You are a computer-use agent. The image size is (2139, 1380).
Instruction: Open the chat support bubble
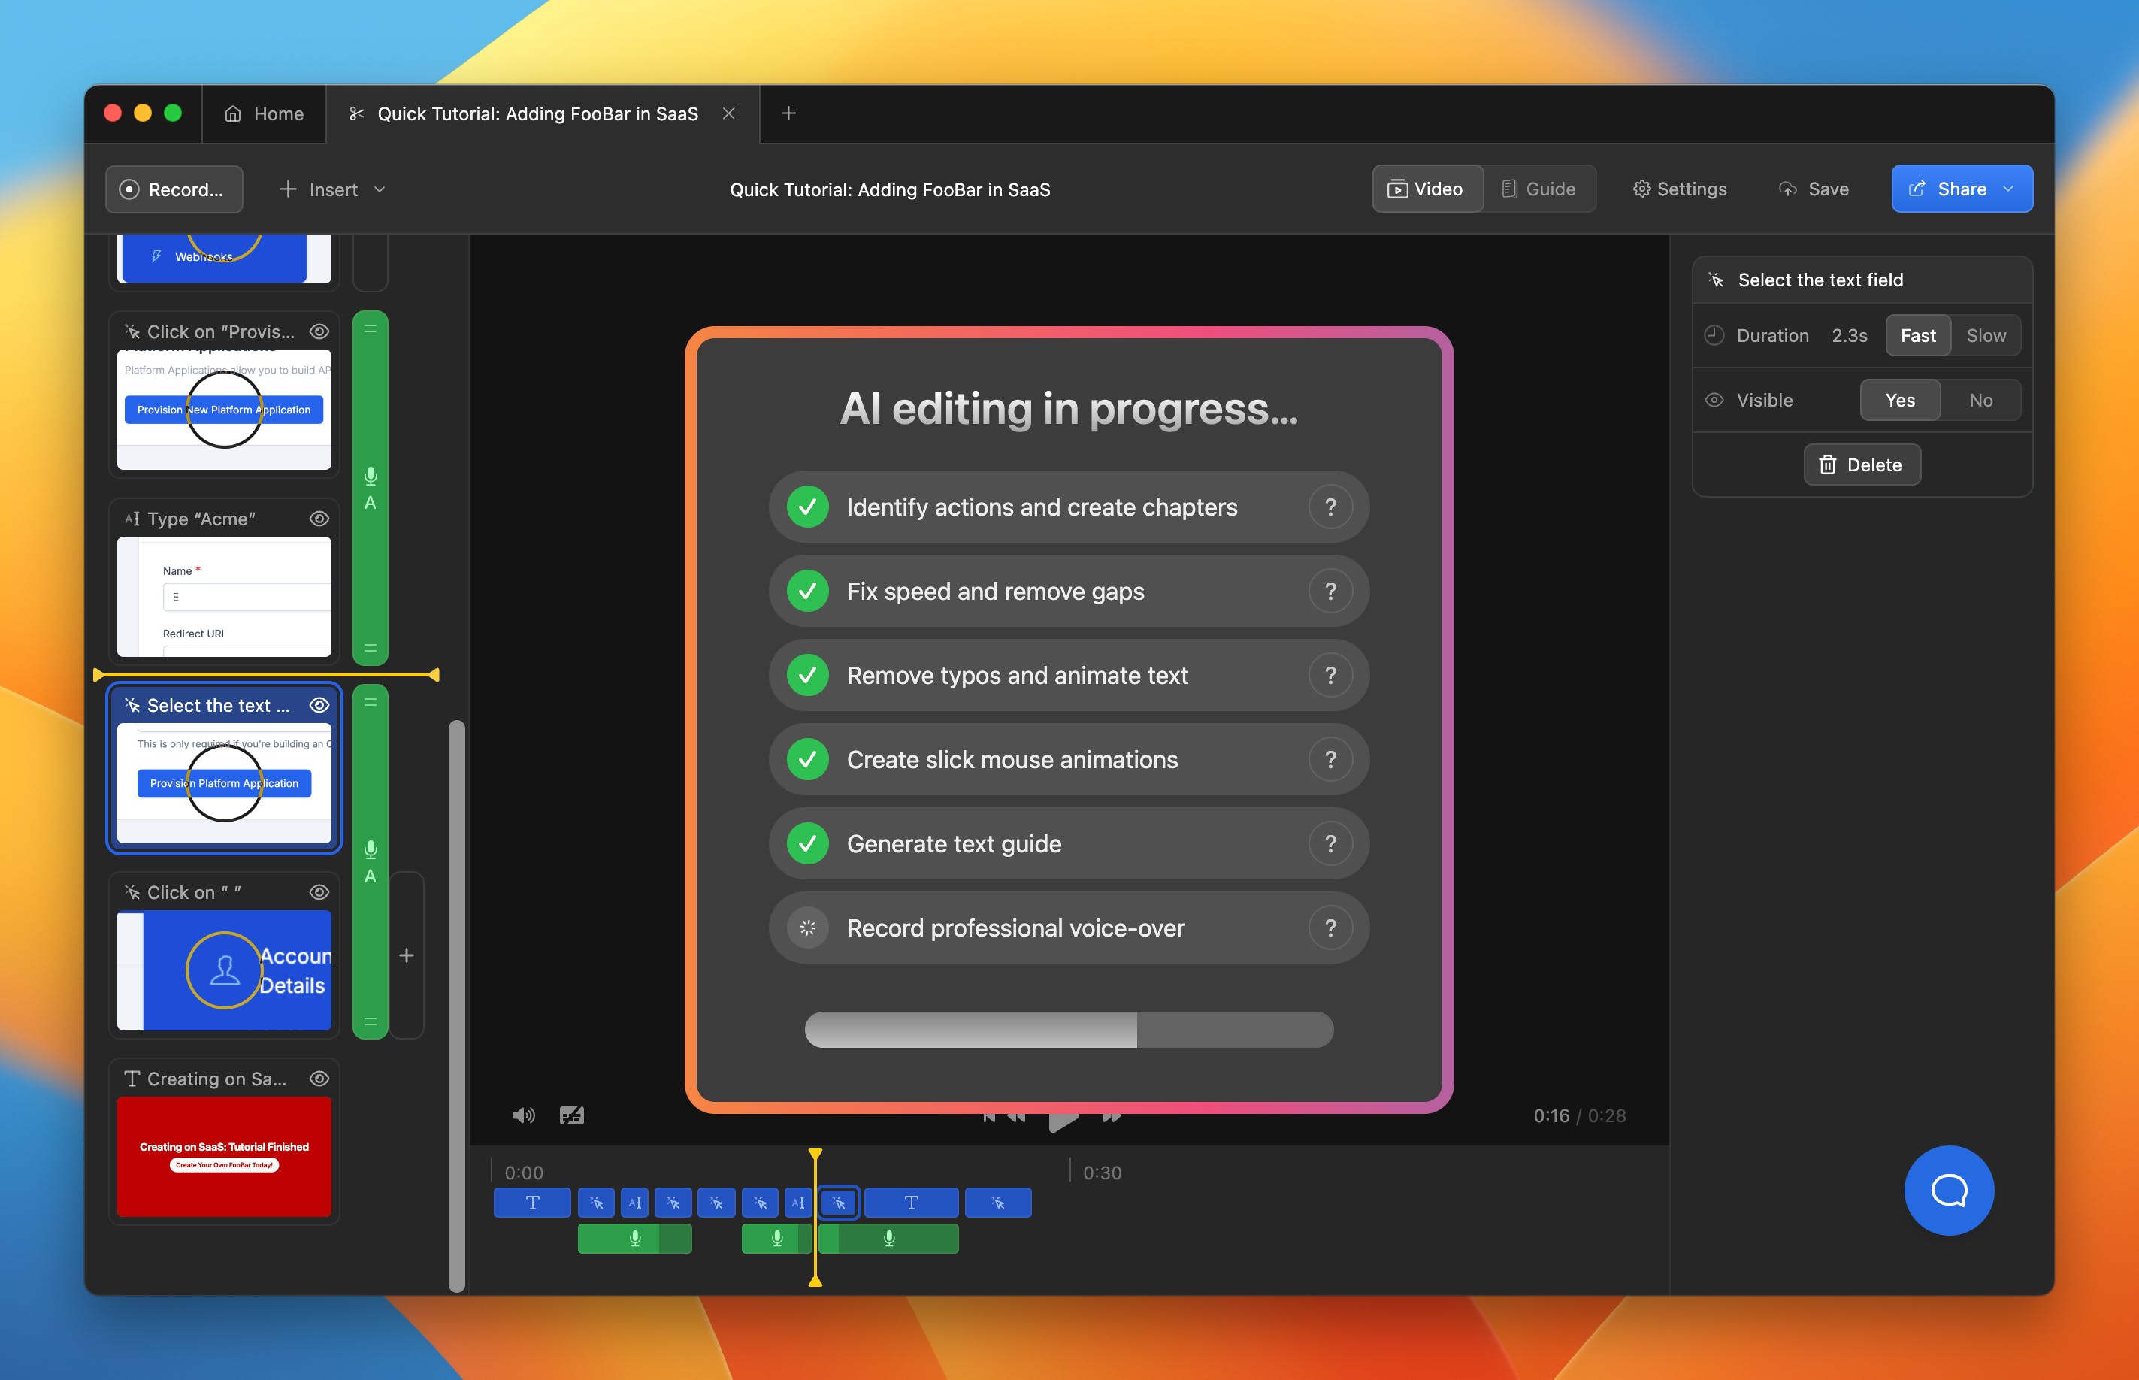[x=1948, y=1190]
